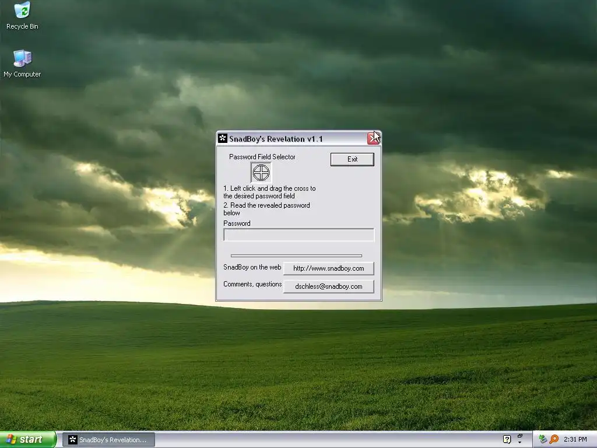The width and height of the screenshot is (597, 448).
Task: Open the language bar options arrow
Action: 520,443
